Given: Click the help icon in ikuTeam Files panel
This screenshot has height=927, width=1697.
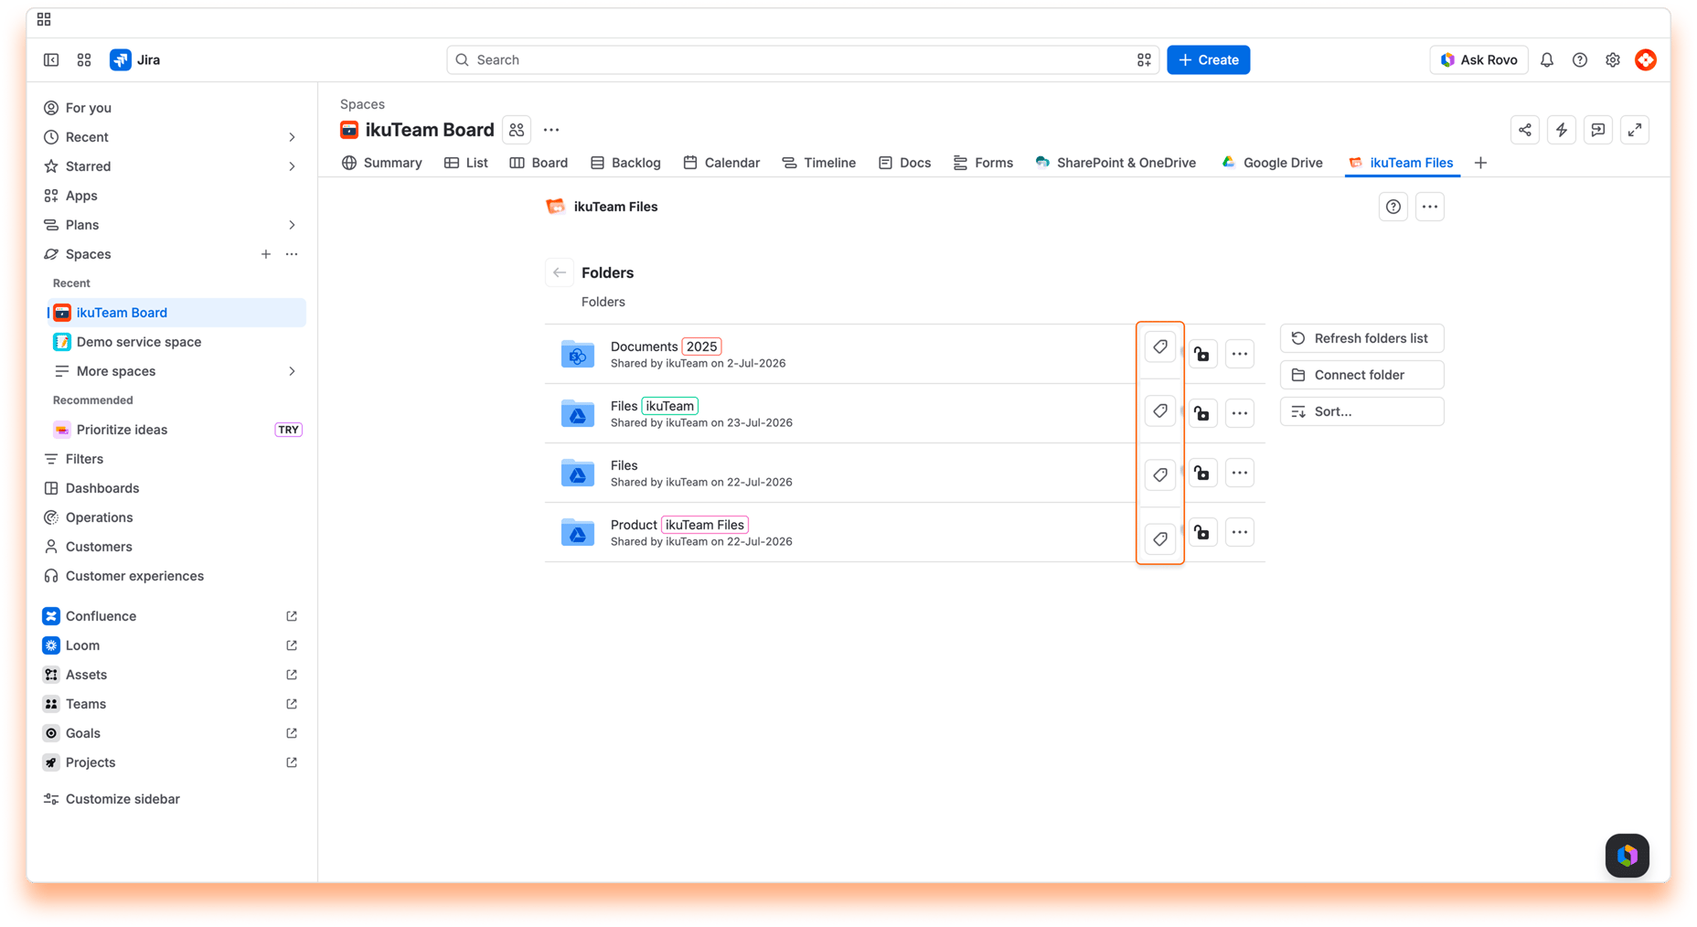Looking at the screenshot, I should click(x=1393, y=207).
